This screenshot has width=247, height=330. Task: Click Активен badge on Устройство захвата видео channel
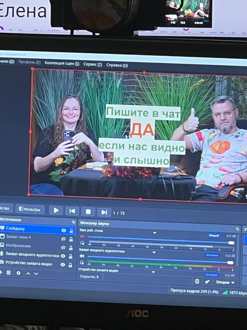211,275
